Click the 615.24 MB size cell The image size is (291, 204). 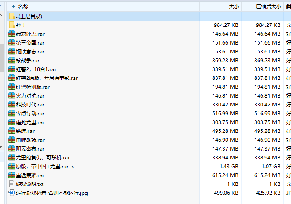[x=225, y=175]
